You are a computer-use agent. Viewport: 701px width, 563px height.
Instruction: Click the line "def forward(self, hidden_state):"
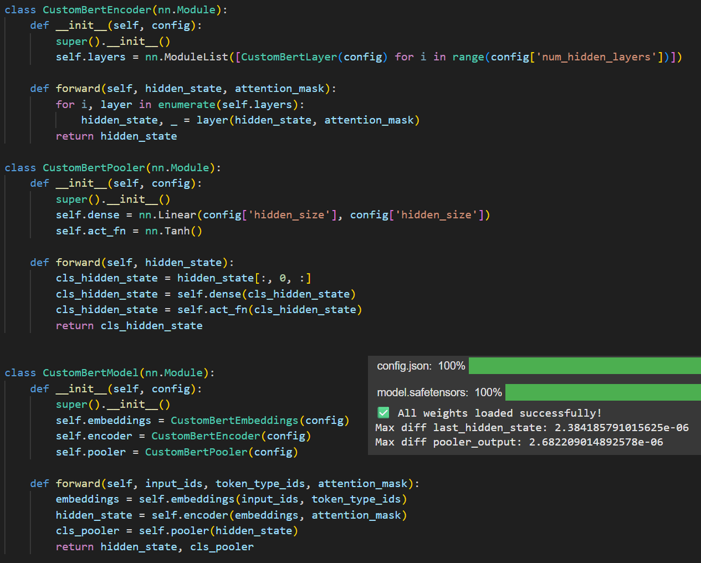(x=132, y=262)
